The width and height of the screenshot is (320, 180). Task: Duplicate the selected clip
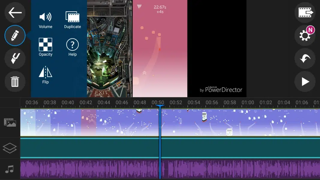click(72, 18)
